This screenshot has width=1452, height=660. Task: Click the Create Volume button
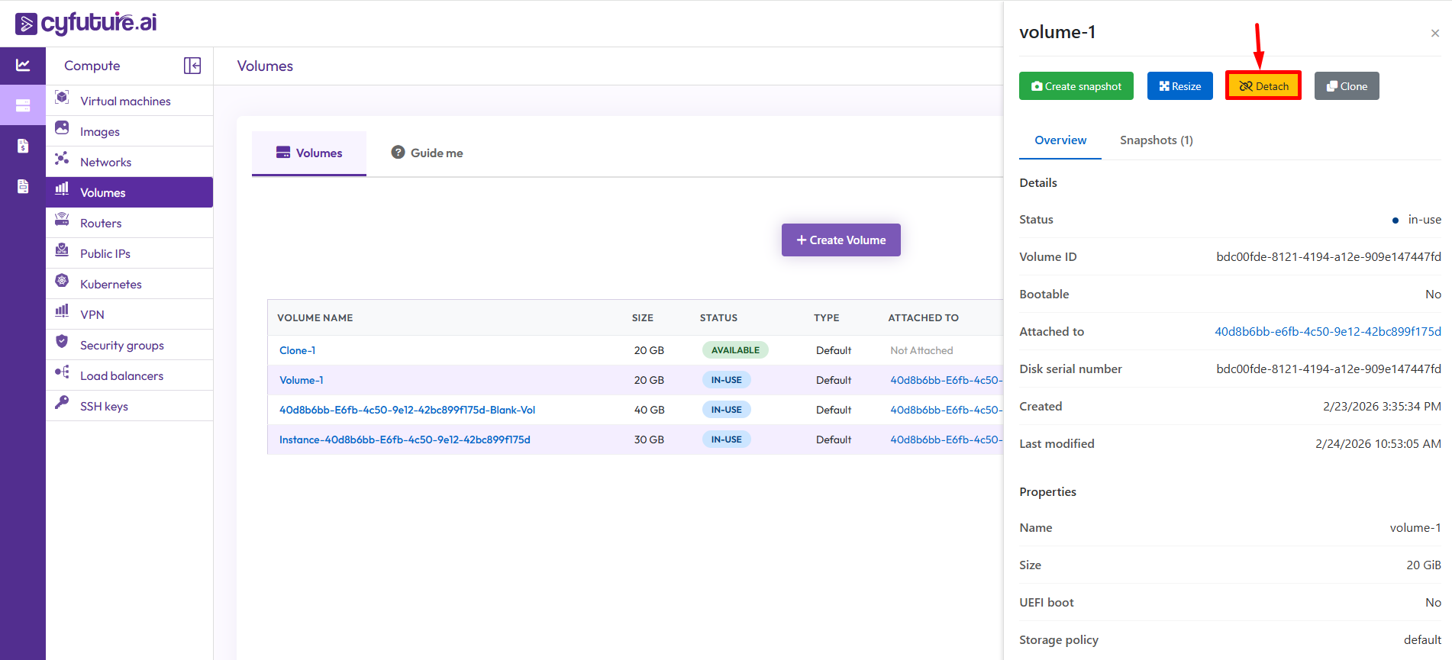[x=841, y=240]
